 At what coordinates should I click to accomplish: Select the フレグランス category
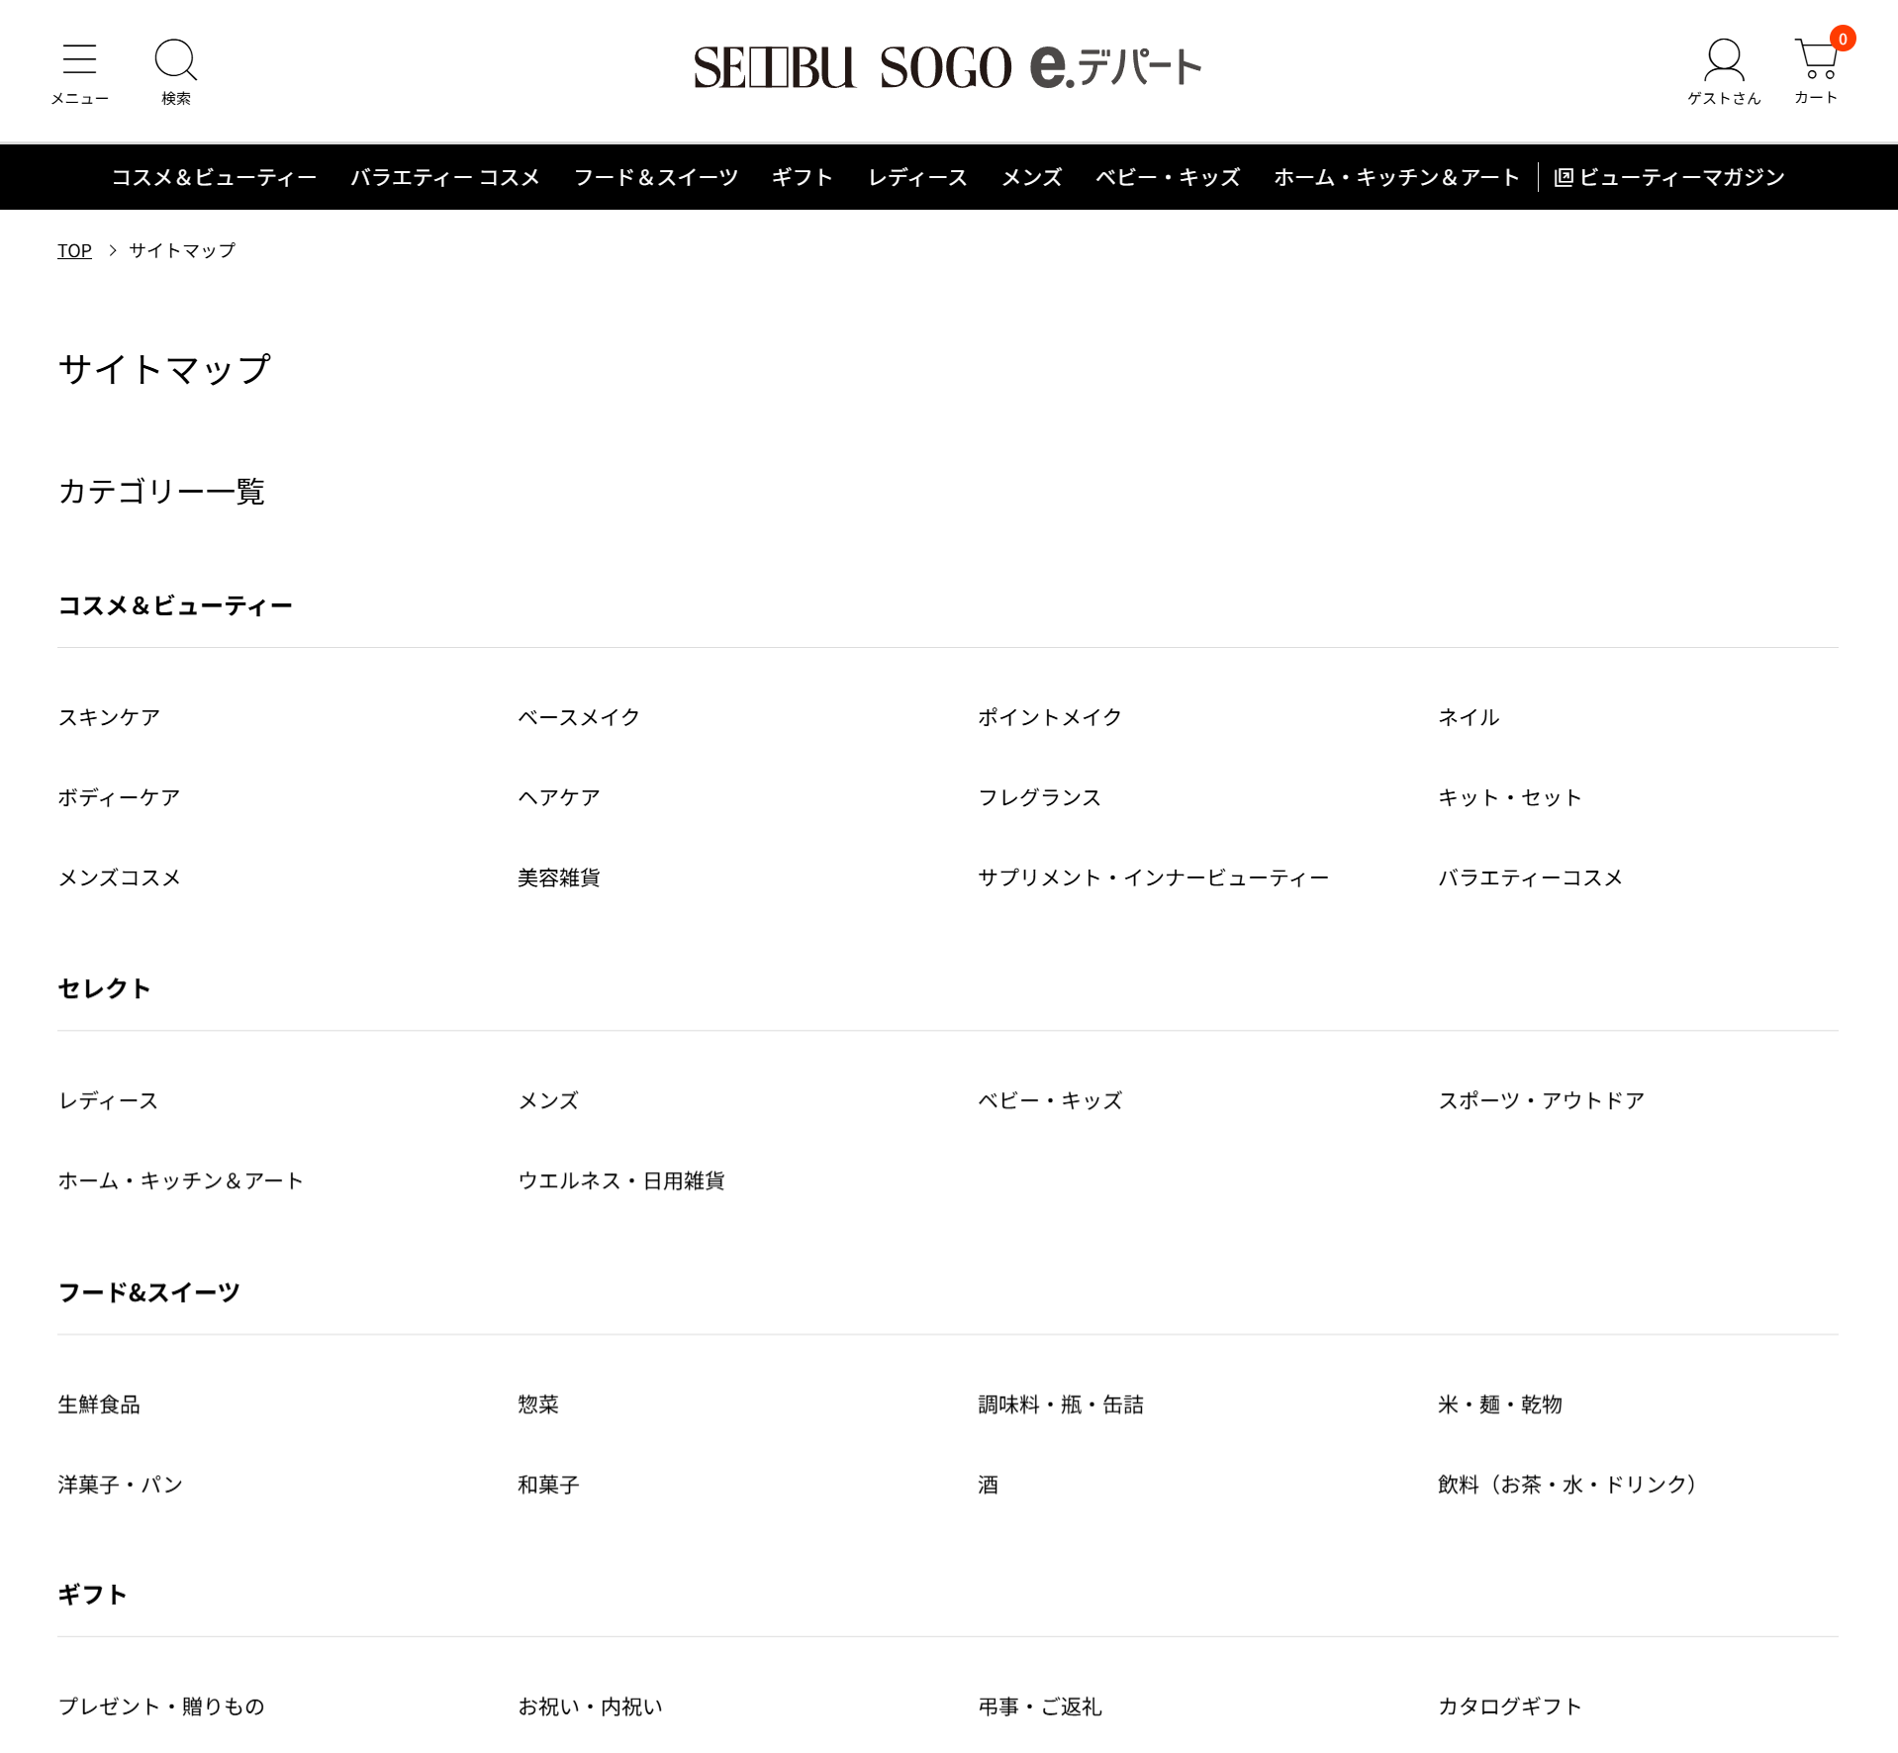coord(1039,796)
